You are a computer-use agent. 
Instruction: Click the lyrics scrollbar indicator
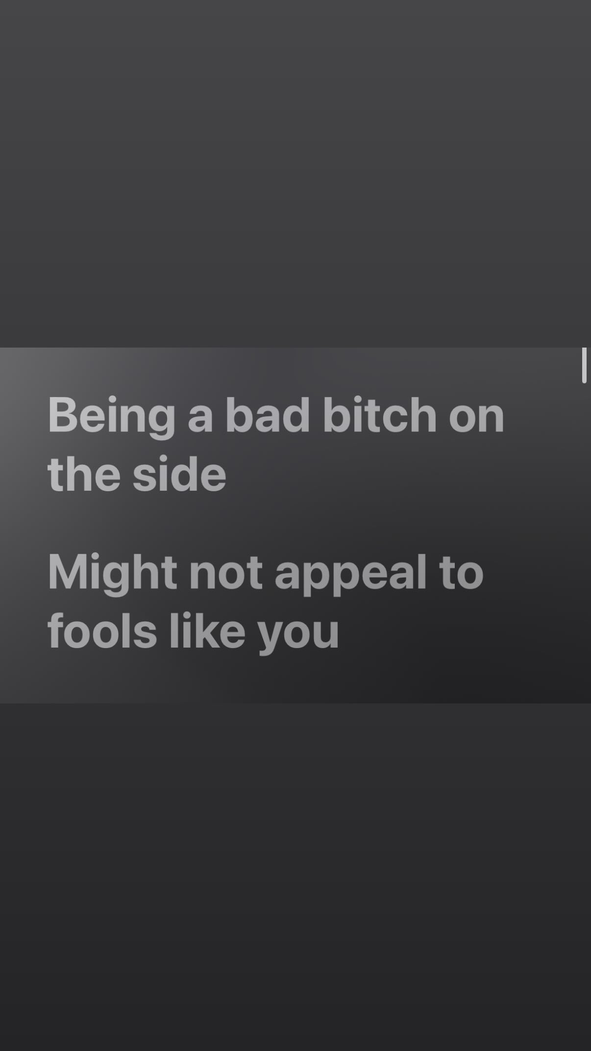click(584, 365)
